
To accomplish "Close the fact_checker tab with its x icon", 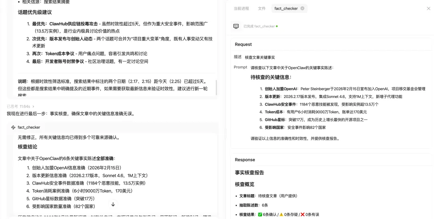I will 302,8.
